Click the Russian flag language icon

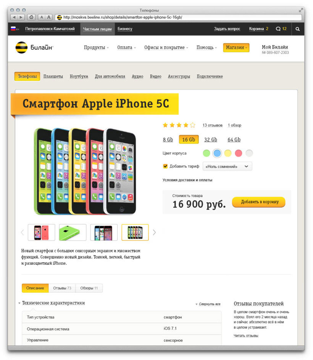coord(13,29)
